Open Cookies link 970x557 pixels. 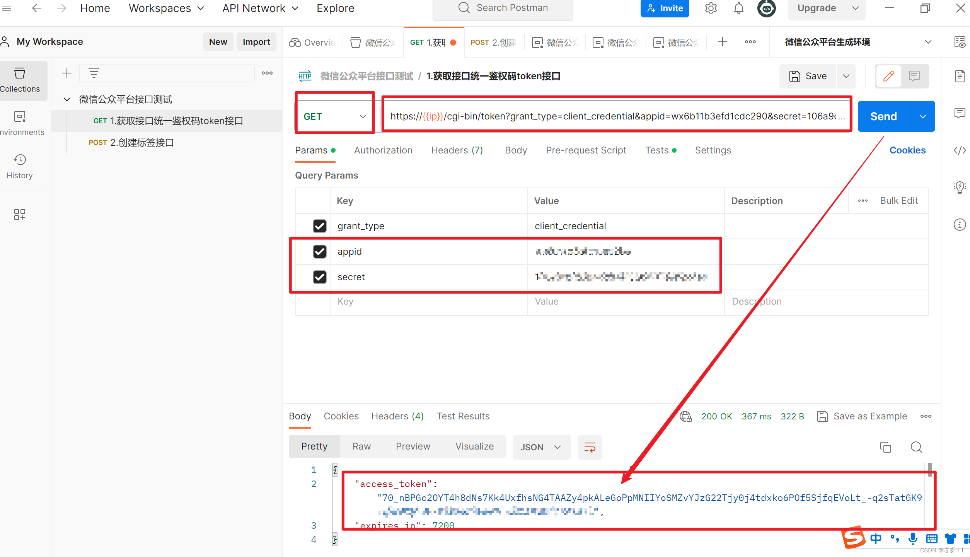(x=907, y=150)
